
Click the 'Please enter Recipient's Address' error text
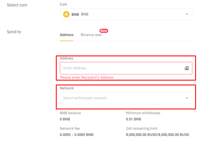[x=87, y=77]
